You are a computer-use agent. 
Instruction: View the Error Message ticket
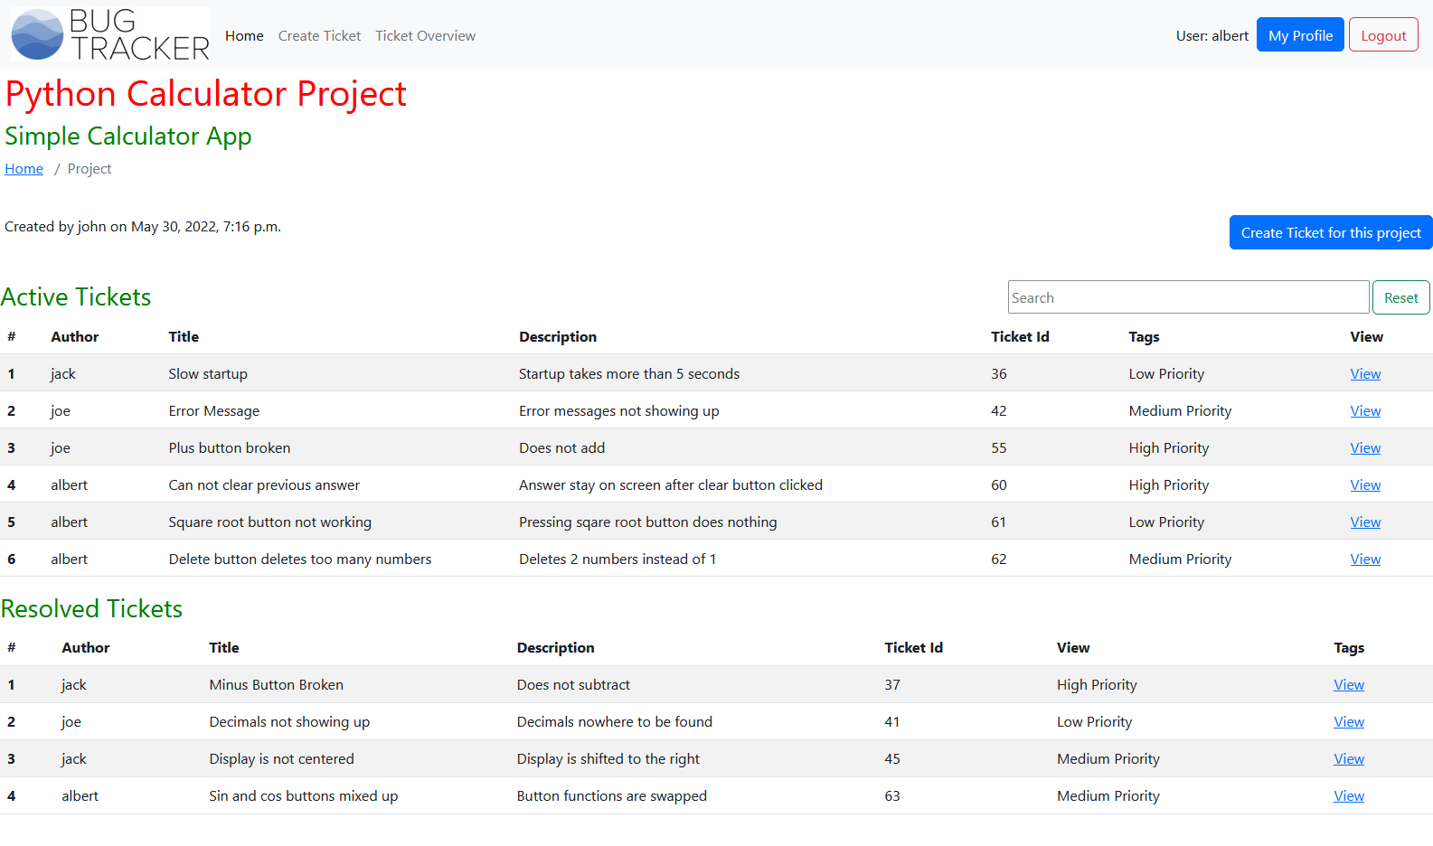tap(1365, 411)
